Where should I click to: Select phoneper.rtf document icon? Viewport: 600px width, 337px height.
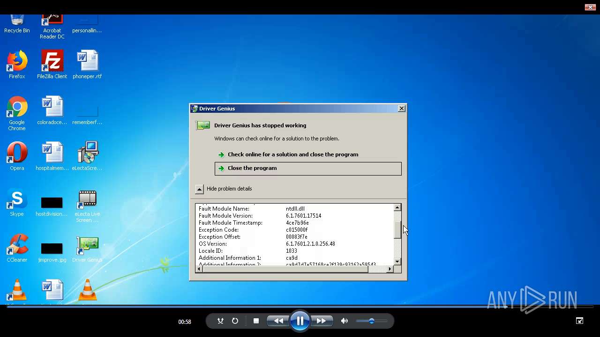tap(87, 65)
